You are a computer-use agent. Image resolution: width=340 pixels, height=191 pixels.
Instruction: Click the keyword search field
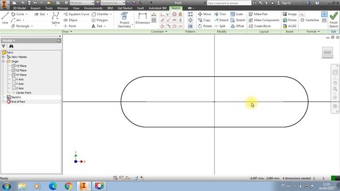(x=229, y=3)
